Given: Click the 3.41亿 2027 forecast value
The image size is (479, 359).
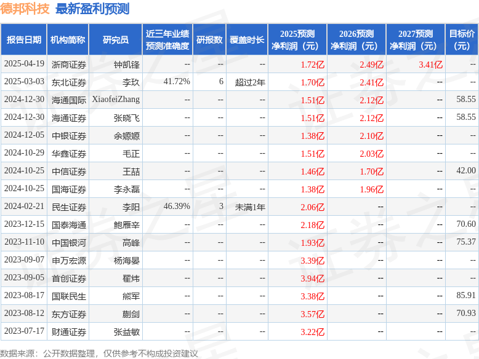Looking at the screenshot, I should pyautogui.click(x=430, y=65).
